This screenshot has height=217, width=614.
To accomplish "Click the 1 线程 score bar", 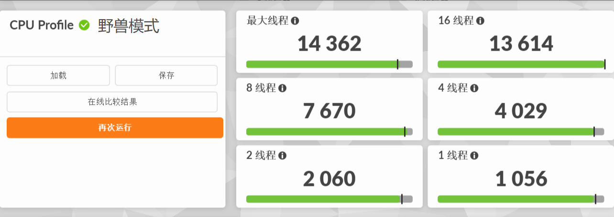I will 520,199.
